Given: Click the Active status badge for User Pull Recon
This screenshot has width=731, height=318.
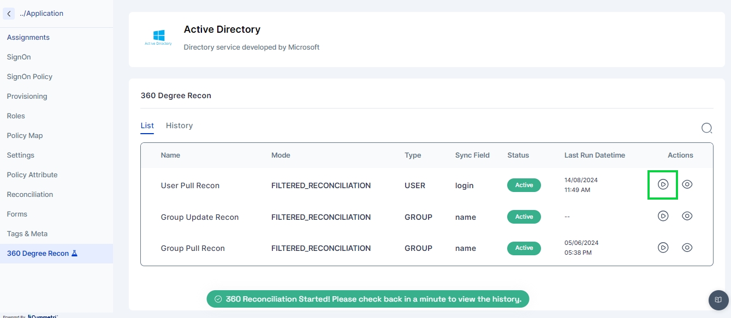Looking at the screenshot, I should click(524, 185).
